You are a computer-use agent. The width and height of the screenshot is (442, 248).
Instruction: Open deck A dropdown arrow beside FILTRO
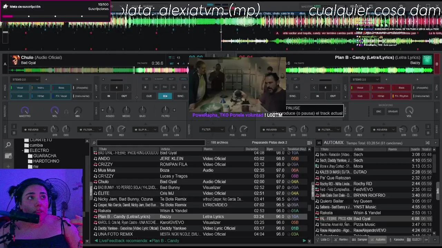[x=174, y=110]
